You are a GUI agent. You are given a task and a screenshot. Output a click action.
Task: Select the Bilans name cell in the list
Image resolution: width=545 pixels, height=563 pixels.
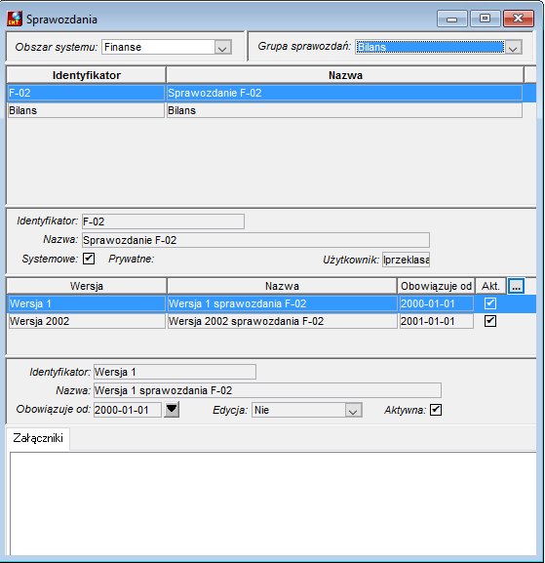coord(344,110)
